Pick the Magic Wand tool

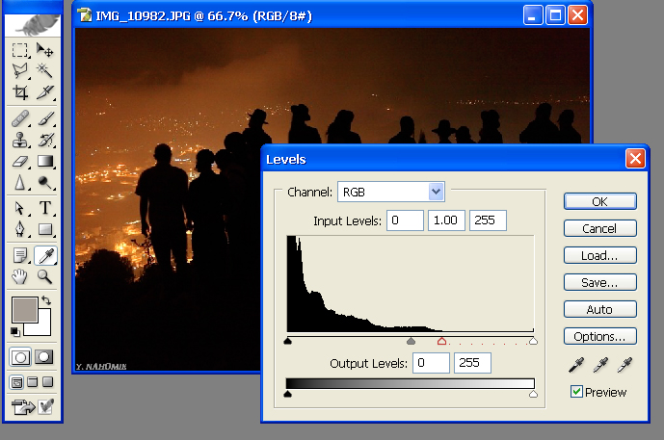point(44,70)
